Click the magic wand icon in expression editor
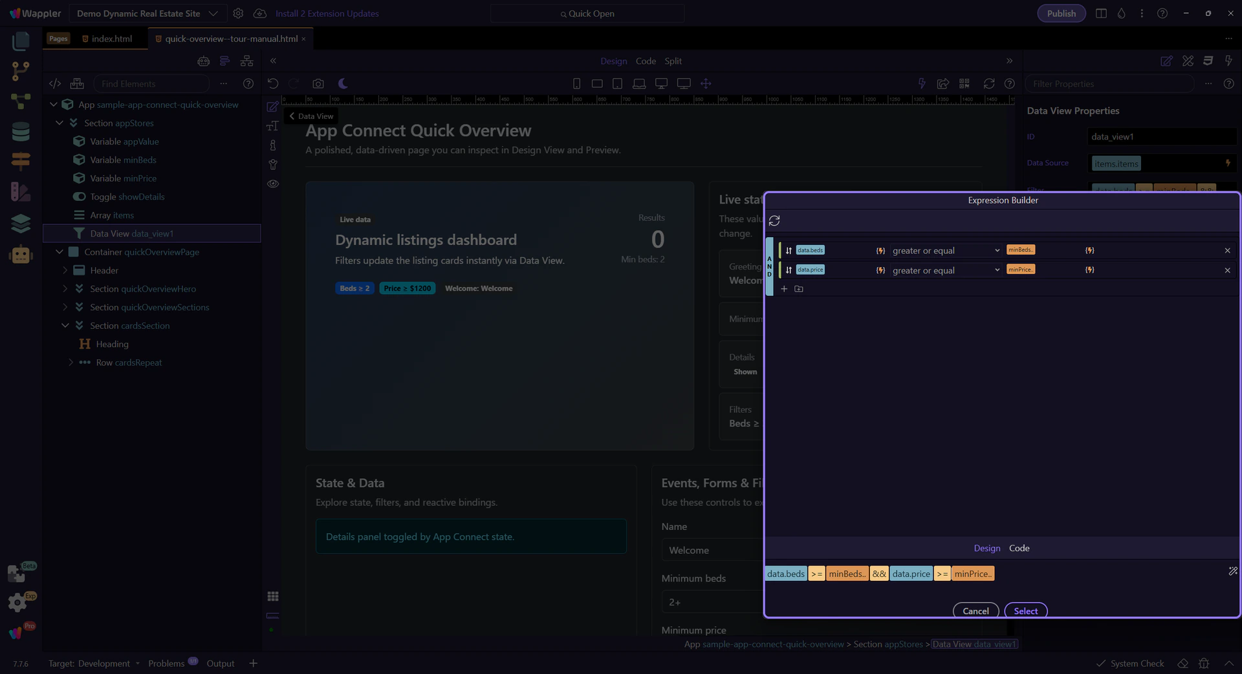This screenshot has height=674, width=1242. pos(1232,571)
